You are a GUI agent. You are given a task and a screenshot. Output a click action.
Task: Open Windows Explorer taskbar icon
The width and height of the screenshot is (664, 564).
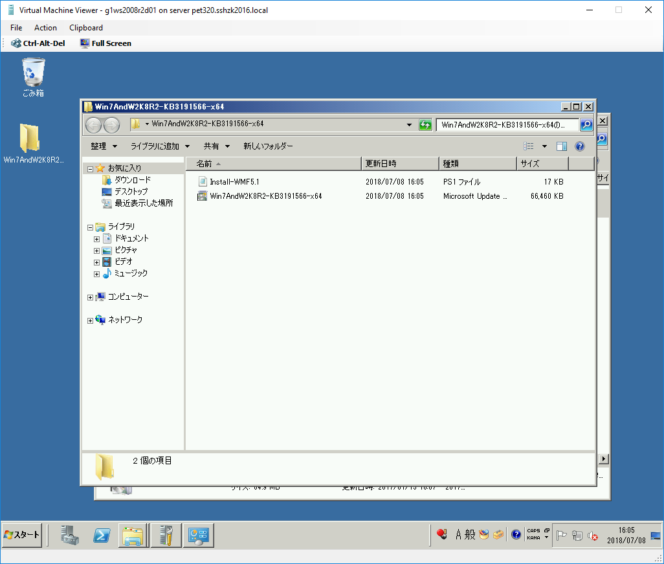tap(134, 536)
